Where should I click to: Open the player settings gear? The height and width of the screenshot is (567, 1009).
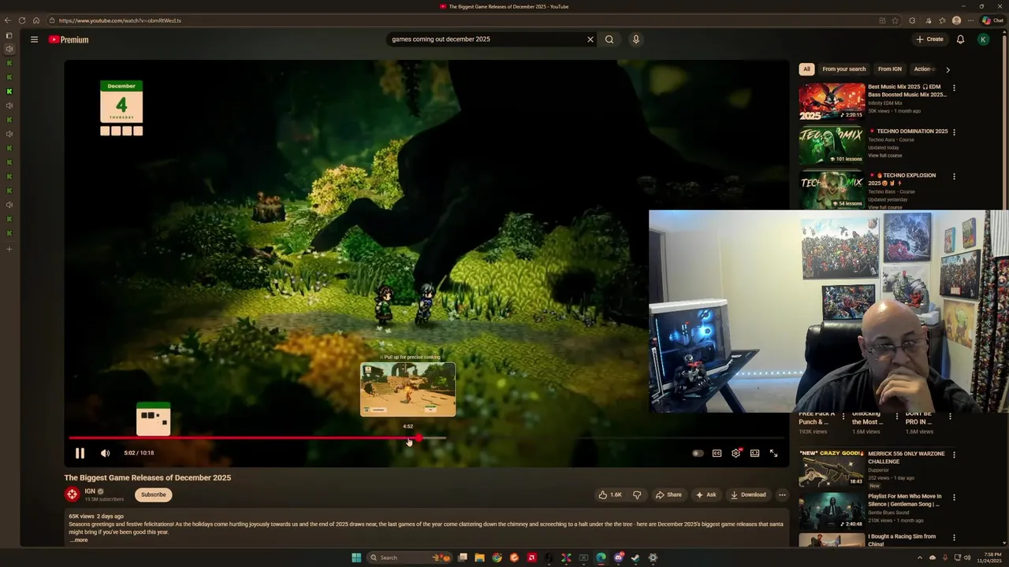(x=736, y=453)
